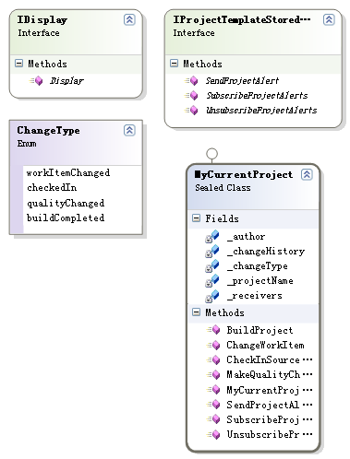This screenshot has width=350, height=459.
Task: Select the UnsubscribePr method name in class
Action: 270,434
